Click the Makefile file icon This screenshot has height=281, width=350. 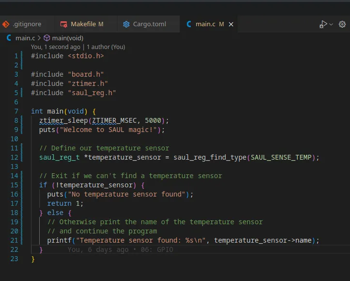63,24
